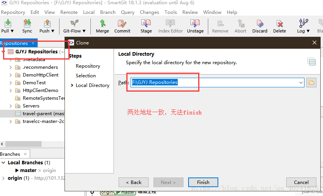Open the Branch menu
Image resolution: width=323 pixels, height=196 pixels.
(x=108, y=12)
